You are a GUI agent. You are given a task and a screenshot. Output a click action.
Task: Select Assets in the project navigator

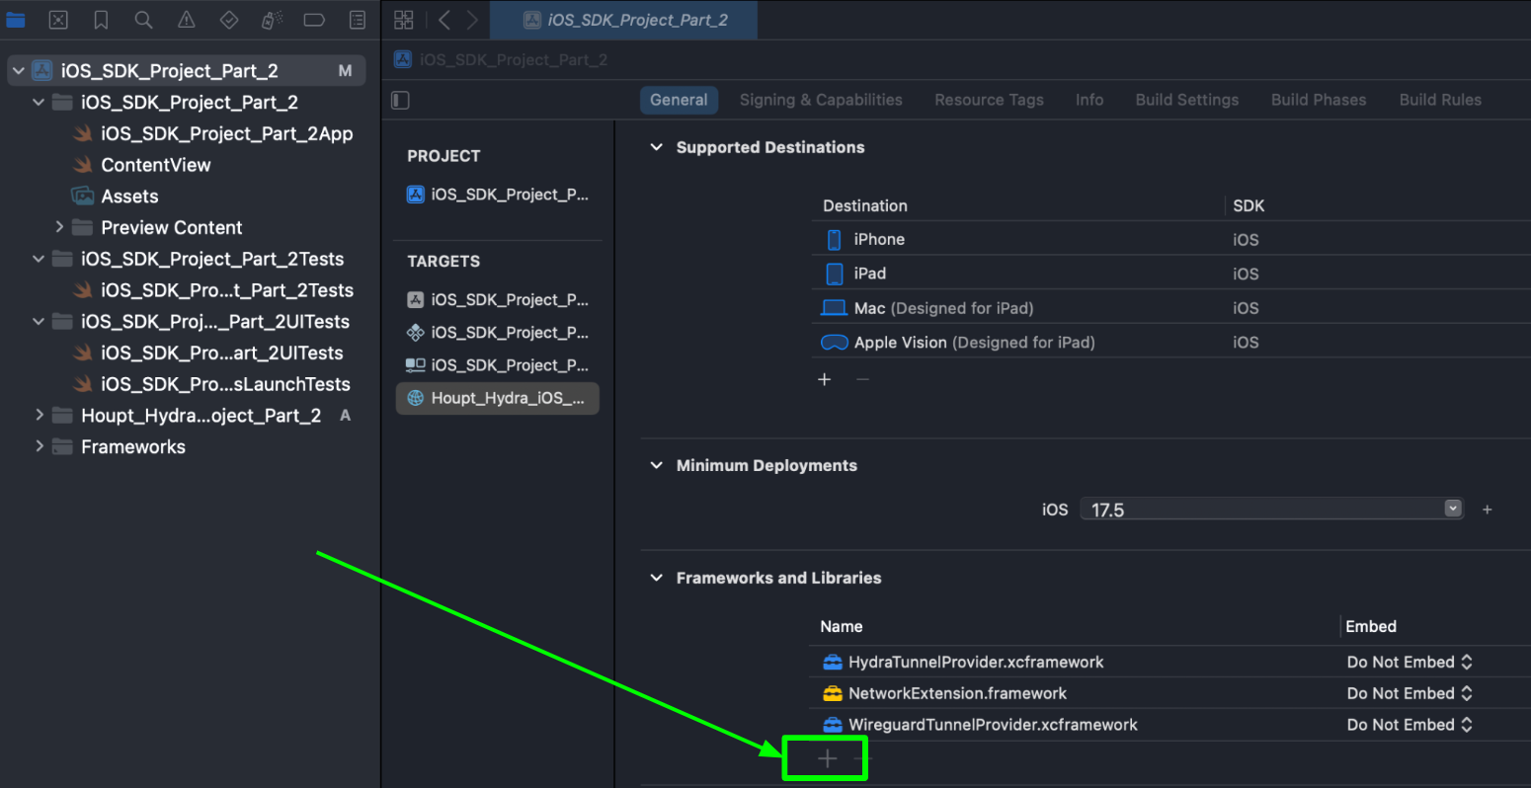click(129, 197)
